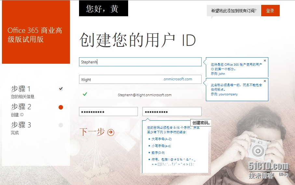
Task: Click the Stephenh@Itlight.onmicrosoft.com confirmation text
Action: point(144,95)
